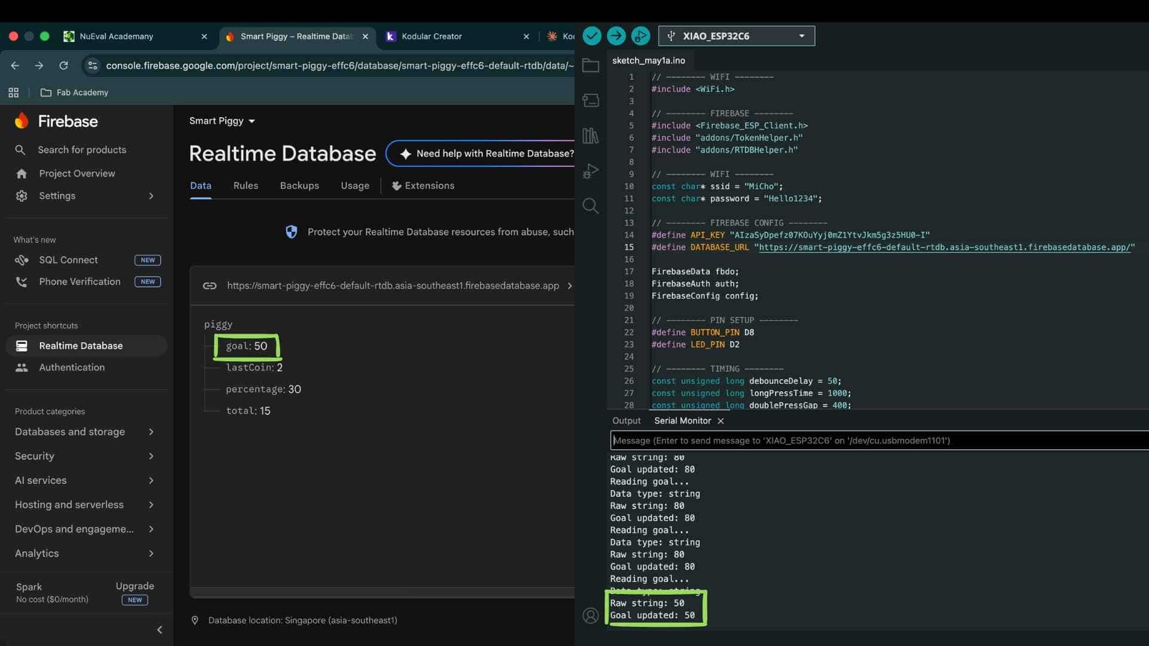1149x646 pixels.
Task: Open Project Overview in the sidebar
Action: 77,173
